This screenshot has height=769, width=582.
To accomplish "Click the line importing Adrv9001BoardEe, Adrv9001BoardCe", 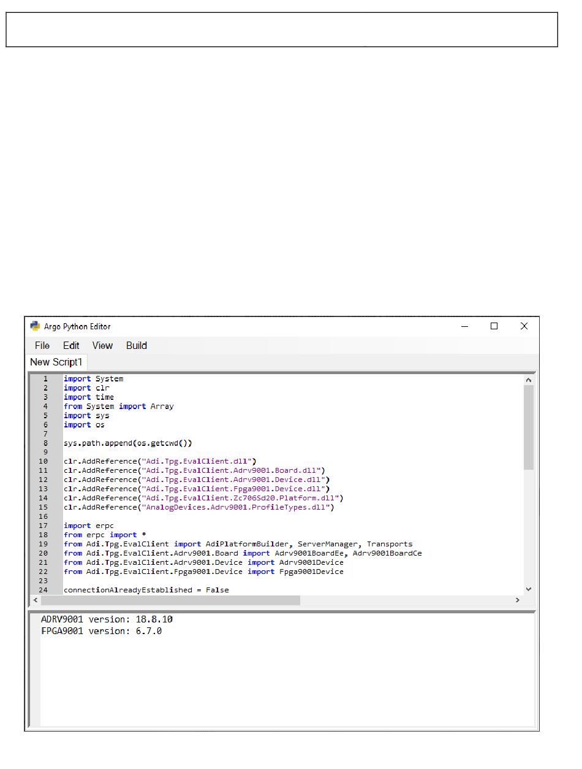I will pyautogui.click(x=243, y=553).
